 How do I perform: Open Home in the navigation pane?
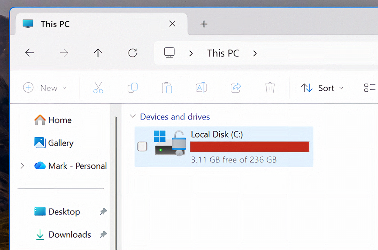click(60, 120)
